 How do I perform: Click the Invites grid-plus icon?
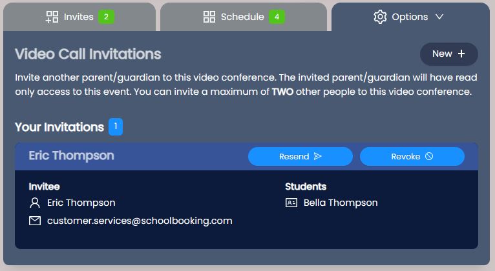click(52, 17)
